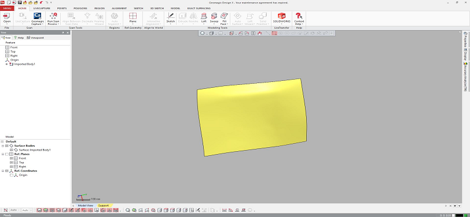
Task: Expand Imported Body1 in Feature tree
Action: 7,64
